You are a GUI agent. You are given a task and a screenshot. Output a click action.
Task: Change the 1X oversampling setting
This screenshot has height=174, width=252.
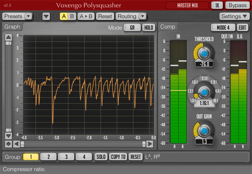pyautogui.click(x=217, y=5)
